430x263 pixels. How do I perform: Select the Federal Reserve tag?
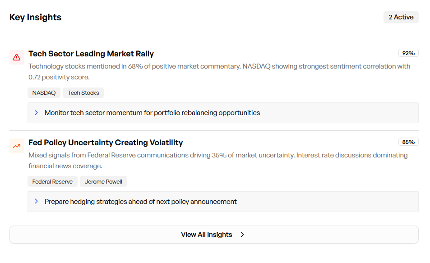[52, 181]
